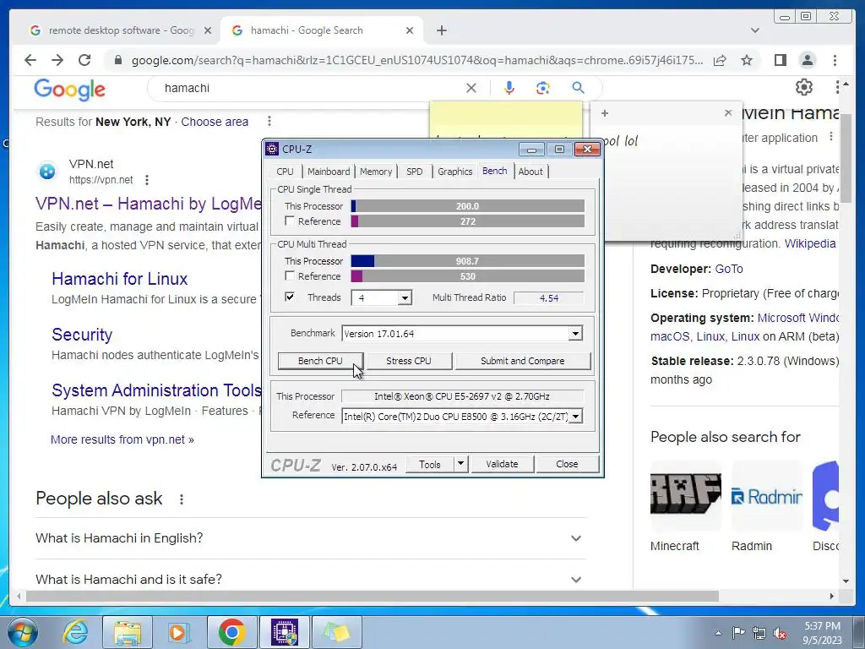Open the Chrome profile avatar
This screenshot has width=865, height=649.
coord(807,60)
